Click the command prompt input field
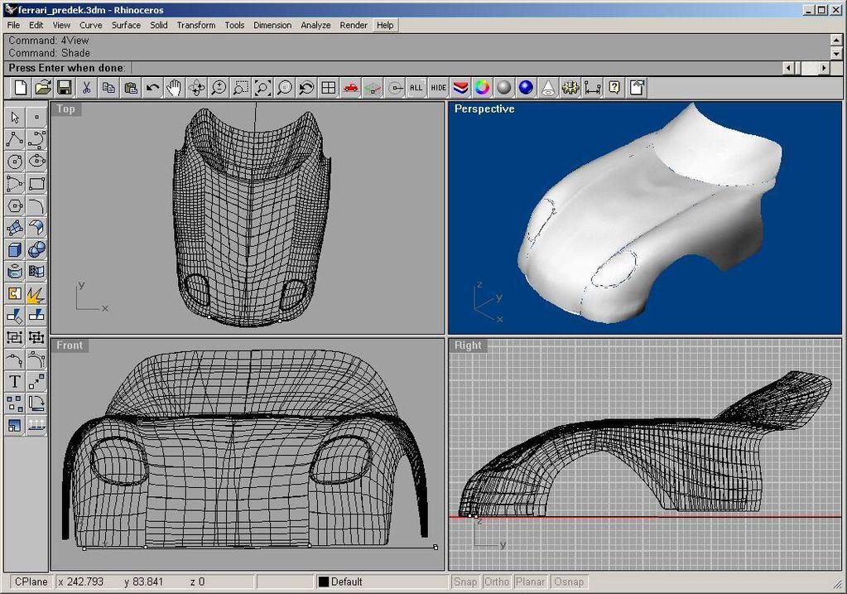The image size is (847, 594). point(456,68)
